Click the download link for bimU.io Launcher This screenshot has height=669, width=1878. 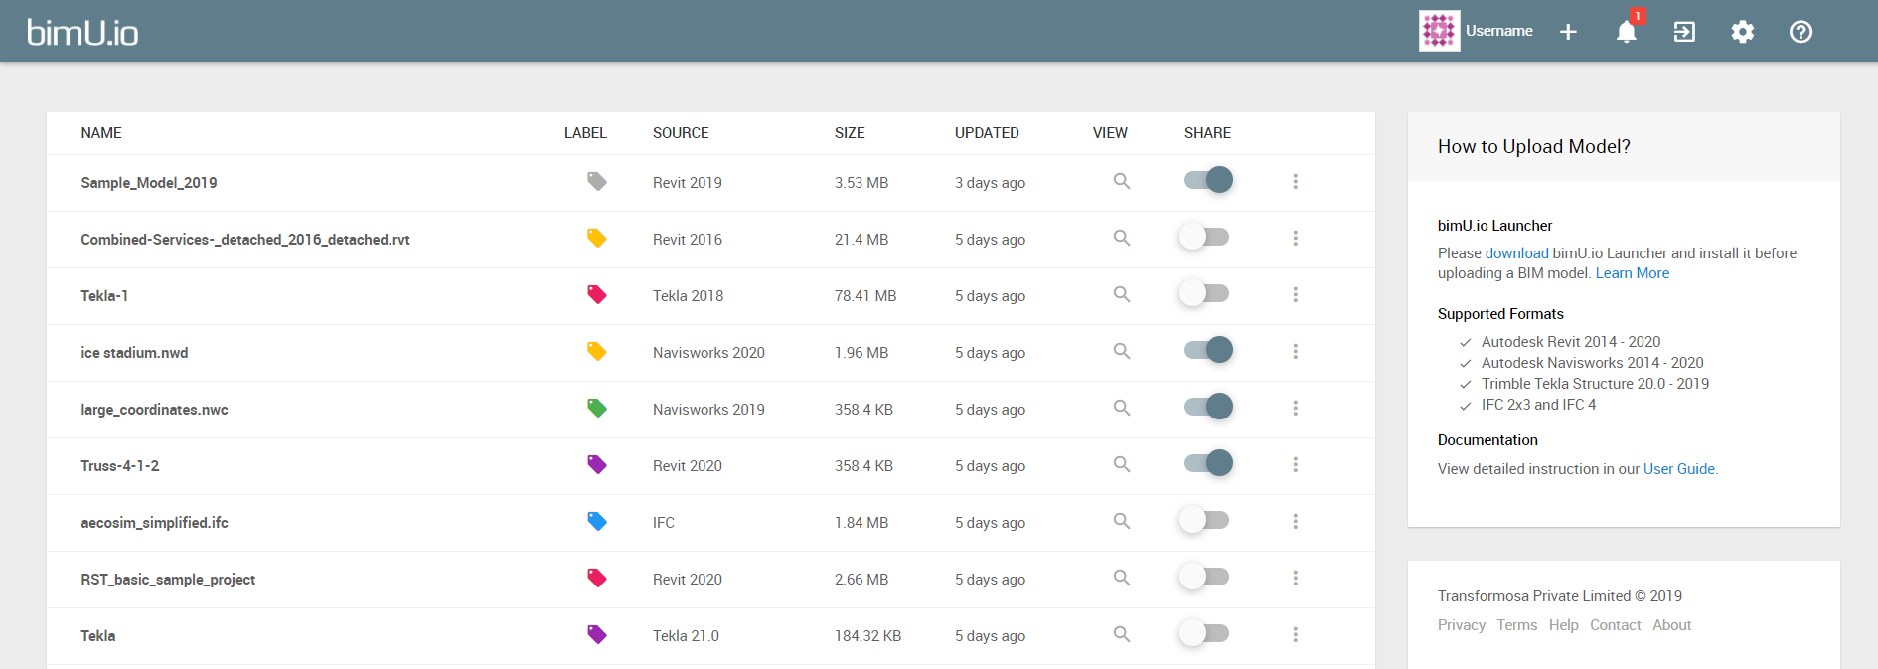[x=1516, y=253]
